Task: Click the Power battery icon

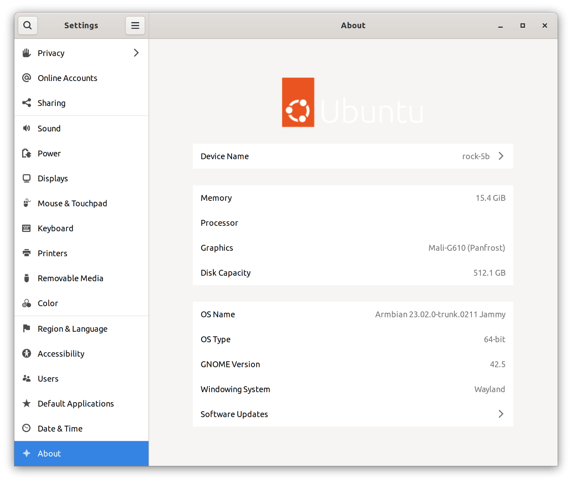Action: (27, 153)
